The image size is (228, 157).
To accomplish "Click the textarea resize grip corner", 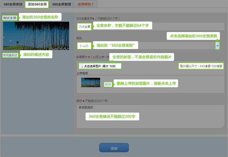I will pyautogui.click(x=223, y=127).
